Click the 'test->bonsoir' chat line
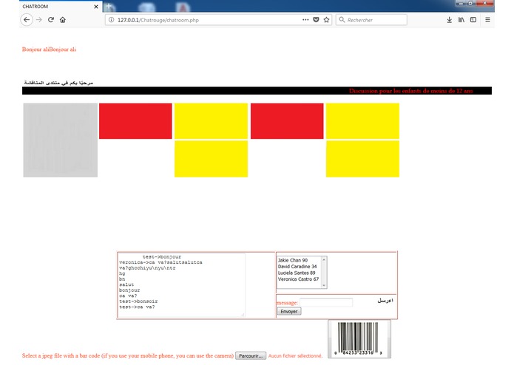 [x=138, y=301]
